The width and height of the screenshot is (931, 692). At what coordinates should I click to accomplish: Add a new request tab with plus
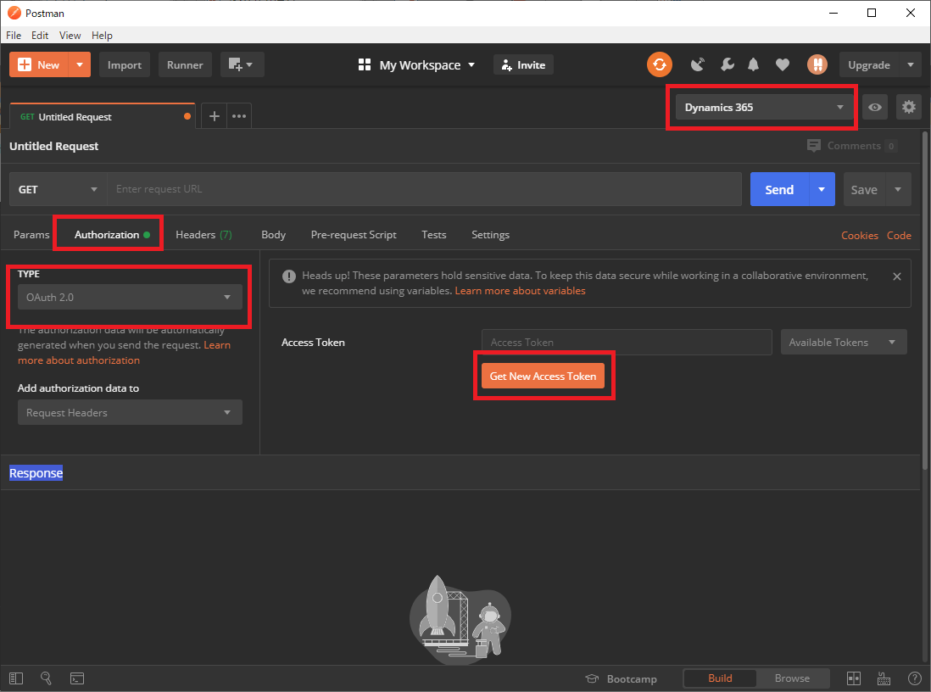215,116
